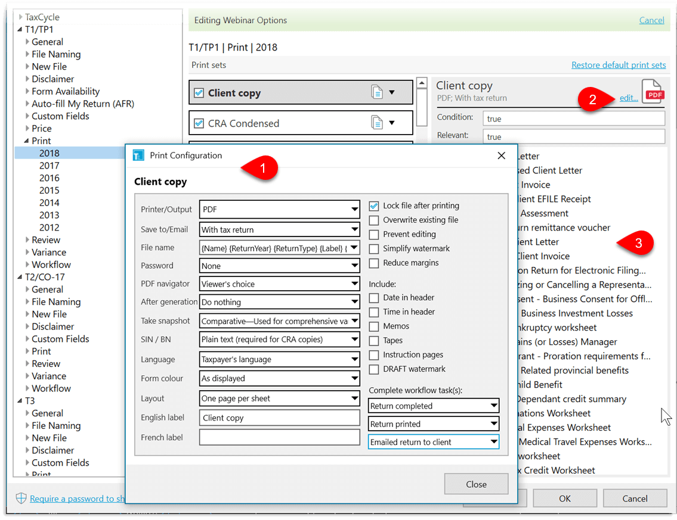The height and width of the screenshot is (520, 677).
Task: Click the Close button in Print Configuration
Action: 476,484
